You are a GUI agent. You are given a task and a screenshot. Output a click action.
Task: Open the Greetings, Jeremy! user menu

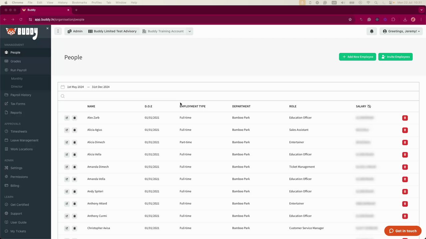click(x=401, y=31)
